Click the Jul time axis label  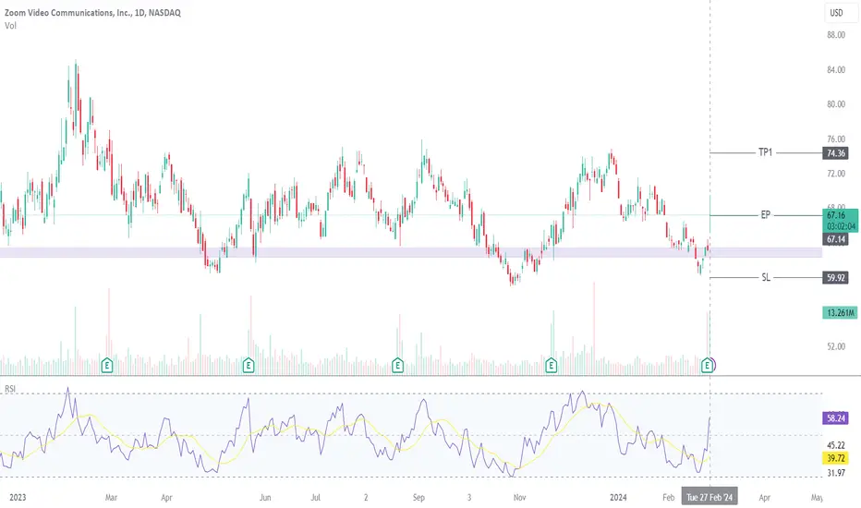(316, 498)
